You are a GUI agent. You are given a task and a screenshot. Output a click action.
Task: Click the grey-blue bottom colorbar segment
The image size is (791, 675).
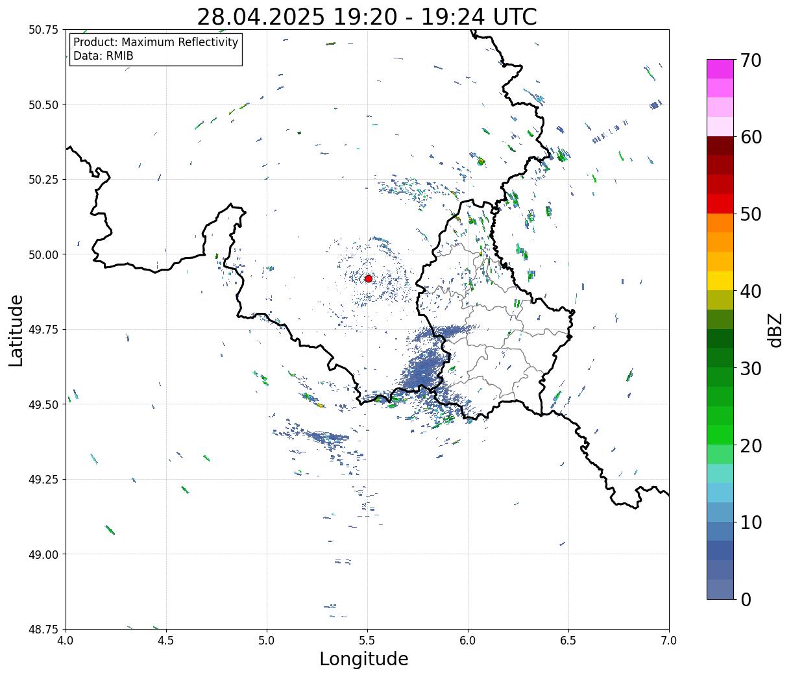720,589
